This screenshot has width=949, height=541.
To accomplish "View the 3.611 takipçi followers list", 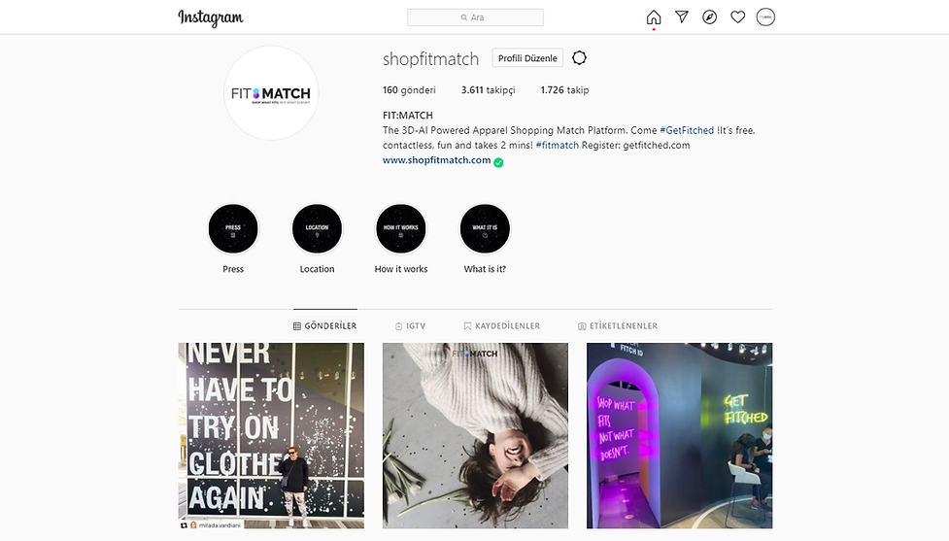I will tap(488, 90).
